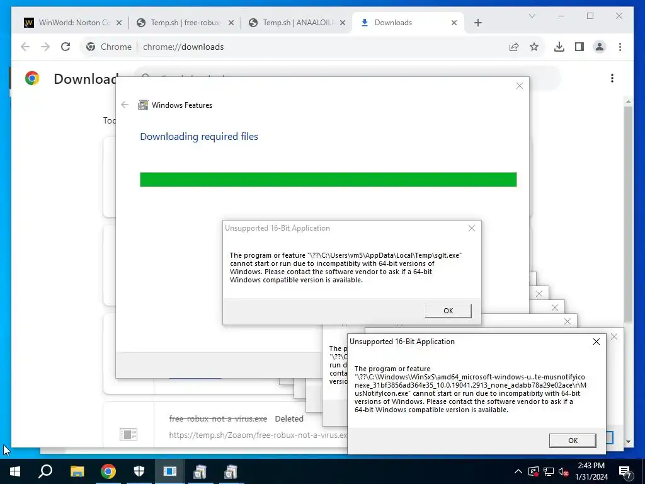Switch to WinWorld Norton tab

pyautogui.click(x=72, y=23)
